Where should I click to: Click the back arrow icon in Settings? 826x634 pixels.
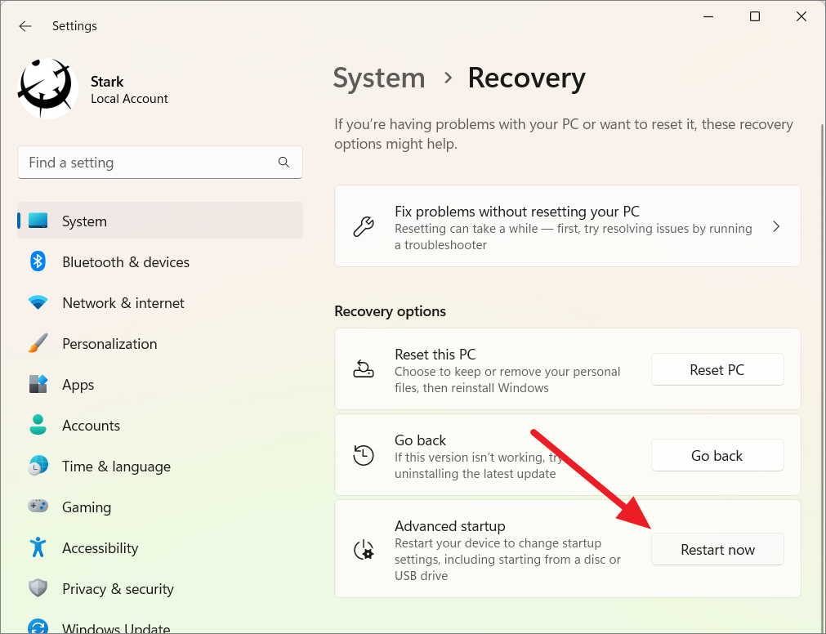pyautogui.click(x=25, y=26)
